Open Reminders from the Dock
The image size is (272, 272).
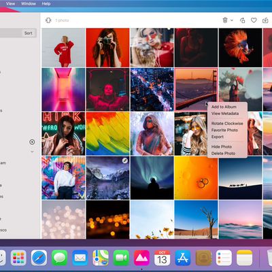pyautogui.click(x=224, y=258)
